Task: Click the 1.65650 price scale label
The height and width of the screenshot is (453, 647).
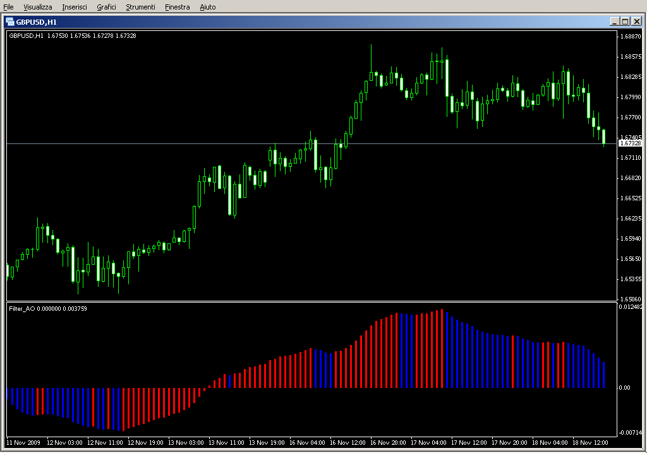Action: pyautogui.click(x=631, y=258)
